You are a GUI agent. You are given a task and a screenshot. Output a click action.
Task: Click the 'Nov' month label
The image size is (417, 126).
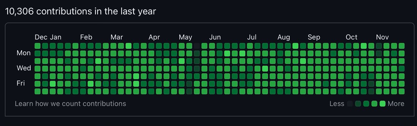point(382,37)
